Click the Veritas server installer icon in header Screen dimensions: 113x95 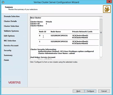(x=107, y=9)
